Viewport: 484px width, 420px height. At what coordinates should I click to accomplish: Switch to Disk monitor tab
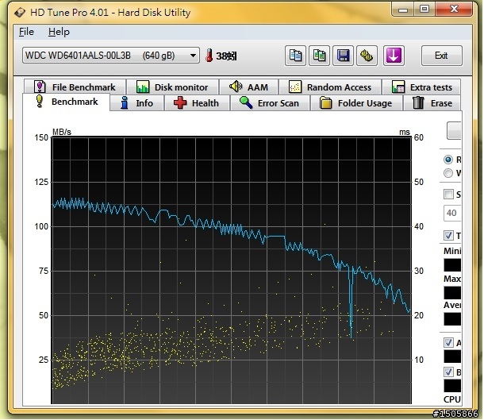(x=172, y=87)
